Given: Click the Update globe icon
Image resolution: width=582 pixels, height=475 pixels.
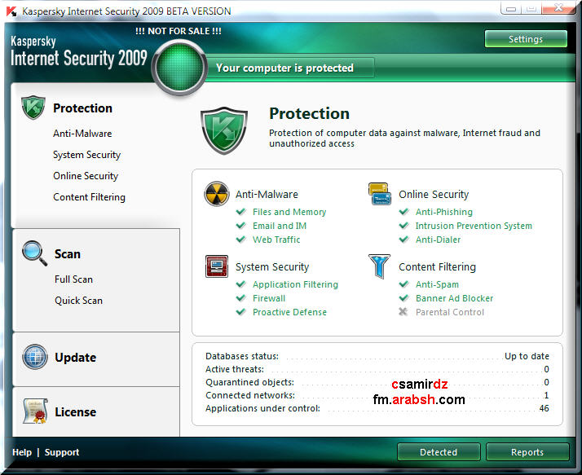Looking at the screenshot, I should [x=34, y=357].
